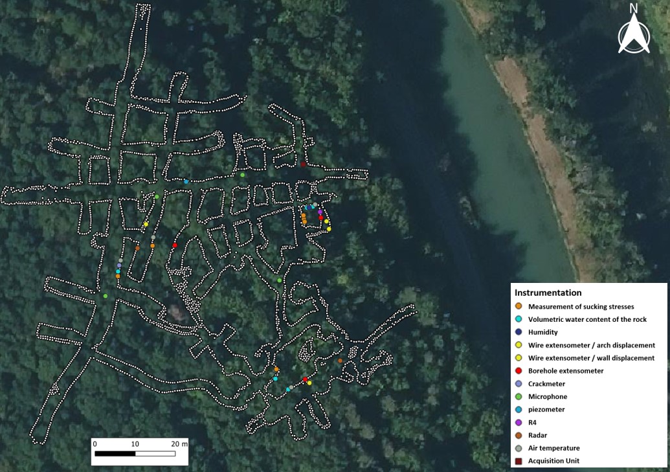The image size is (670, 472).
Task: Click the black-and-white scale bar
Action: coord(135,454)
